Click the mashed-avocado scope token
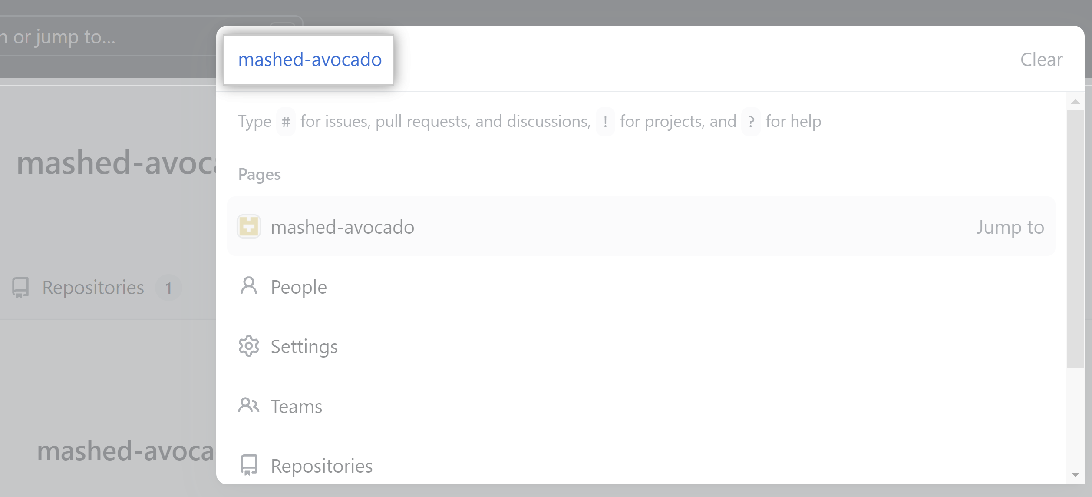Screen dimensions: 1092x497 309,60
